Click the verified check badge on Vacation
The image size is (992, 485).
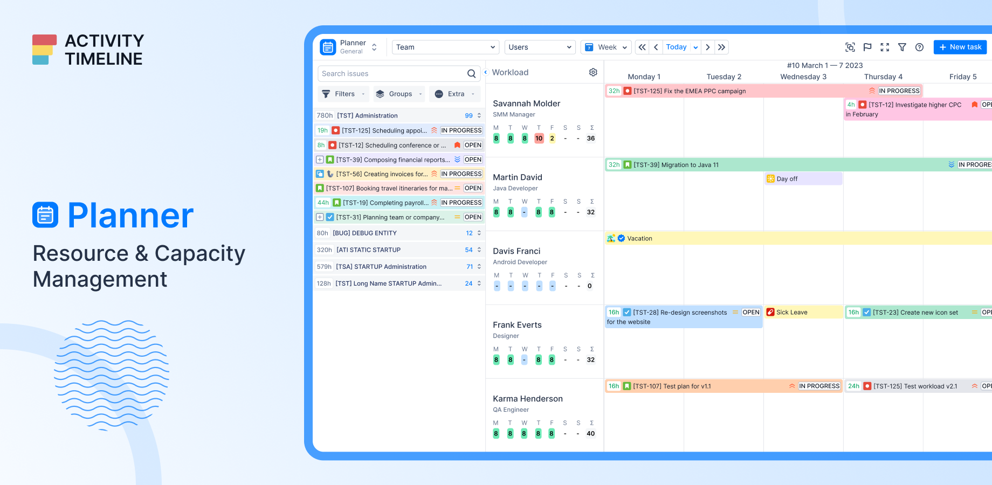coord(621,238)
